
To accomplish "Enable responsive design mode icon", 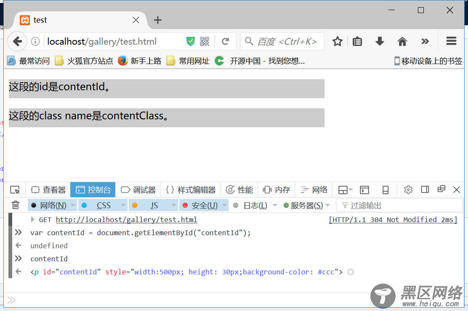I will coord(386,190).
